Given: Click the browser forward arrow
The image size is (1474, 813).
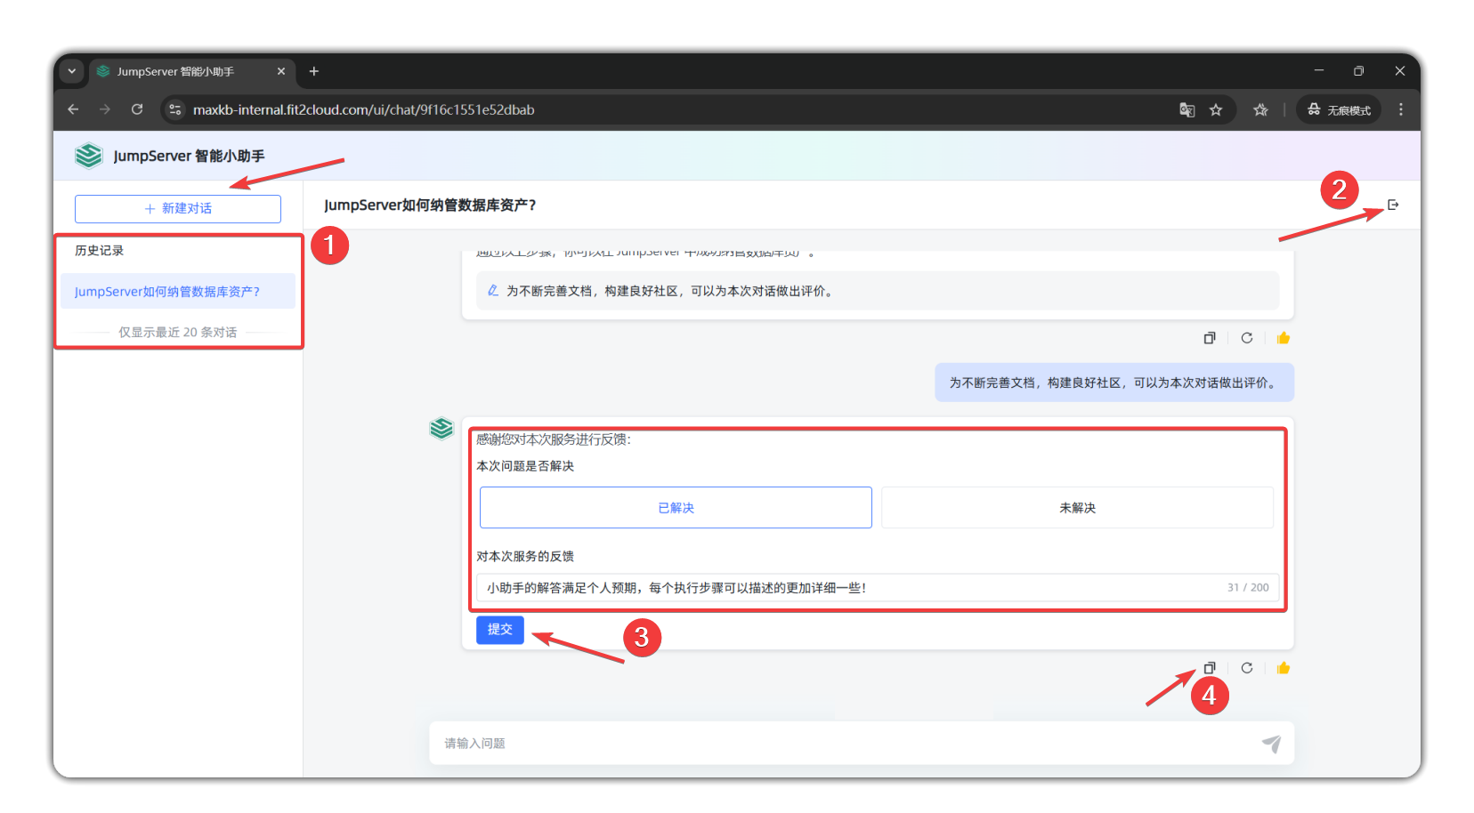Looking at the screenshot, I should (105, 109).
